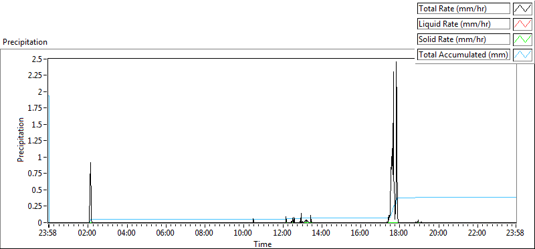Viewport: 535px width, 249px height.
Task: Click the rate spike just after 02:00
Action: 90,192
